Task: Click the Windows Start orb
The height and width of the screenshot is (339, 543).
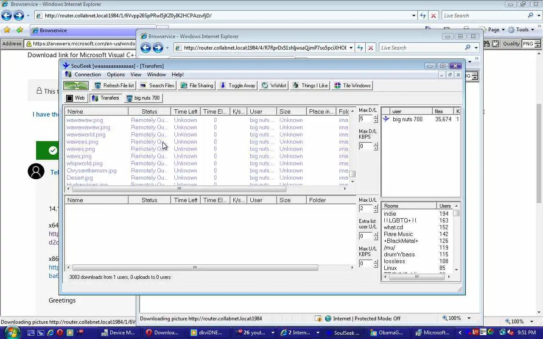Action: [11, 332]
